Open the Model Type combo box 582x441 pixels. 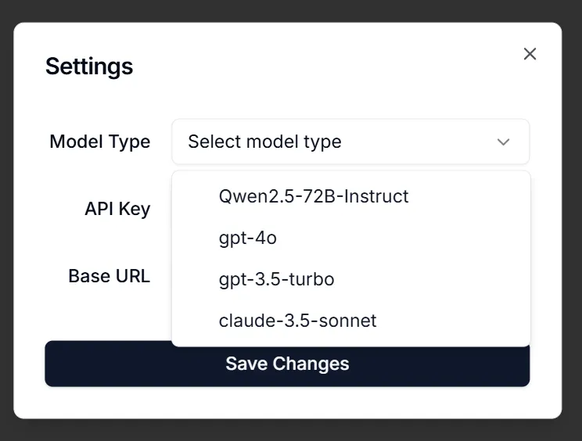(350, 142)
